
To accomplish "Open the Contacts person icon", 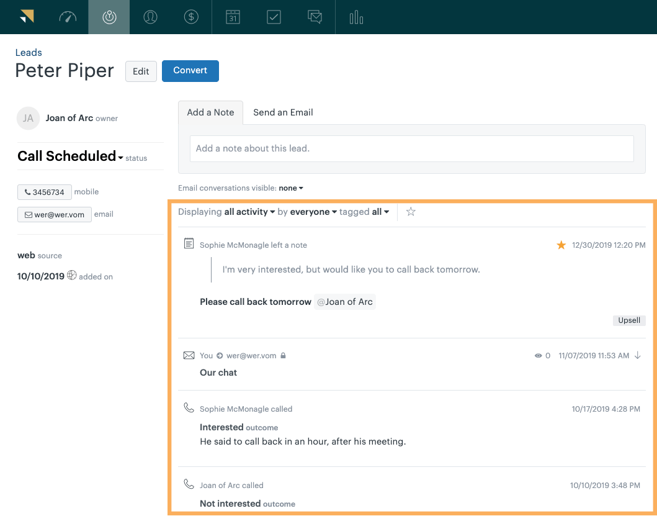I will pyautogui.click(x=150, y=17).
